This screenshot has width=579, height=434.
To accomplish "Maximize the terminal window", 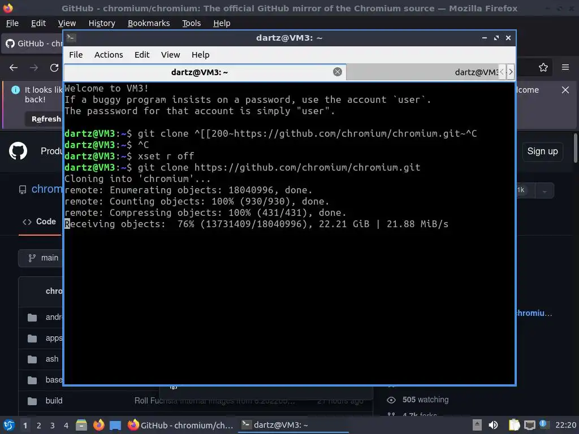I will point(496,38).
